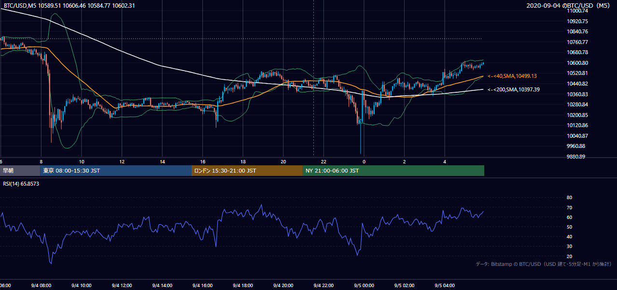
Task: Click the bottom time label 9/4 14:00
Action: [x=162, y=286]
